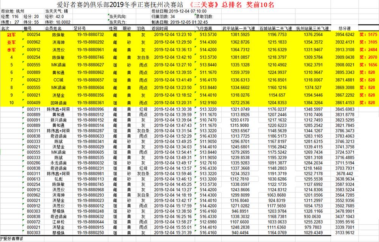Viewport: 379px width, 242px height.
Task: Click the 经秒: 42.0 cell
Action: [x=54, y=17]
